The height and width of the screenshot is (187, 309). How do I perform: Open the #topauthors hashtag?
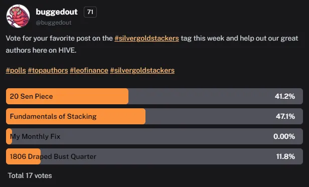coord(48,70)
